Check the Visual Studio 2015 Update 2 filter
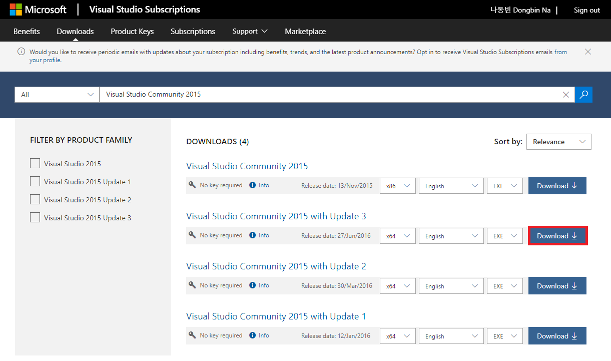Image resolution: width=611 pixels, height=361 pixels. [35, 199]
